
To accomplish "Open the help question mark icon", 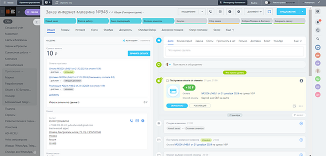I will pos(318,11).
